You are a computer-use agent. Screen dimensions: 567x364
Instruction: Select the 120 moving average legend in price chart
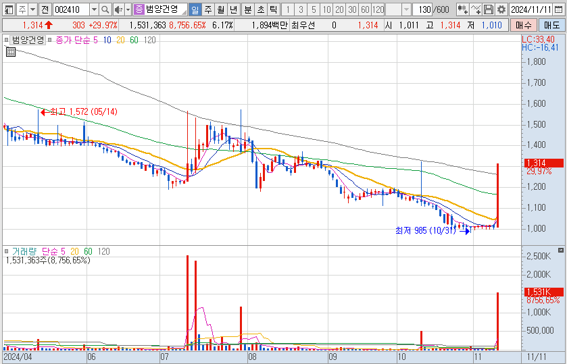tap(150, 40)
